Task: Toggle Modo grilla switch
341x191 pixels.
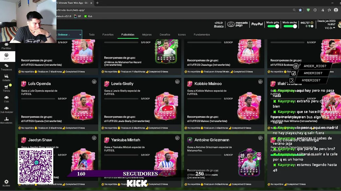Action: tap(273, 26)
